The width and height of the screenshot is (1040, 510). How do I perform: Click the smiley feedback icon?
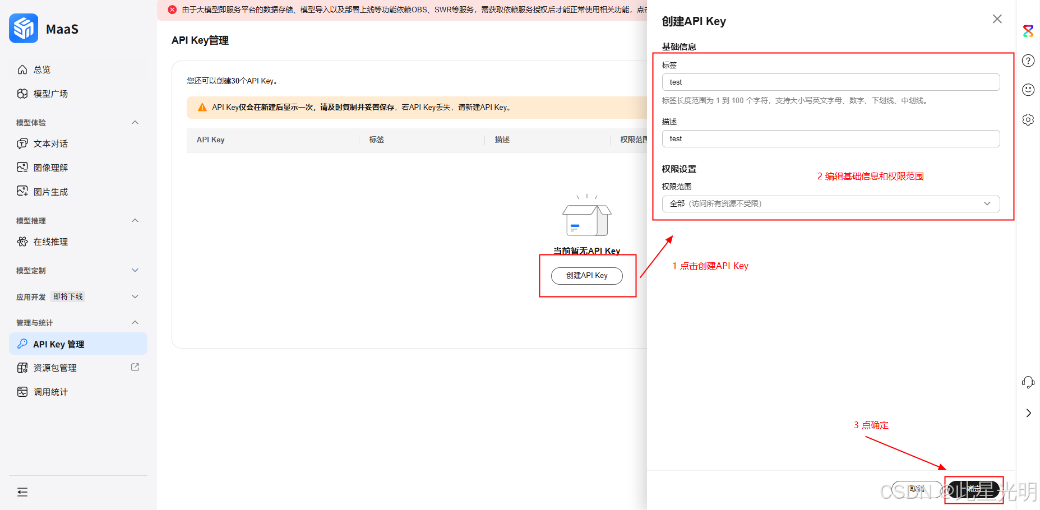click(1029, 90)
